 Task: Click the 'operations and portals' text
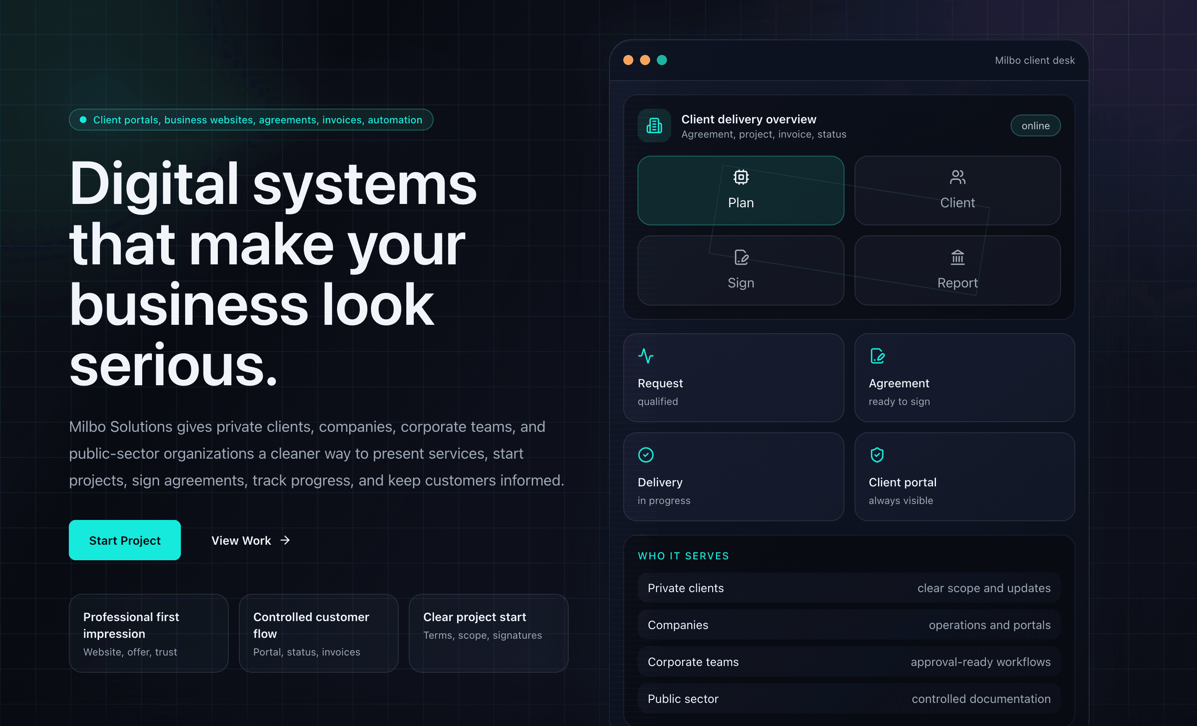tap(990, 625)
